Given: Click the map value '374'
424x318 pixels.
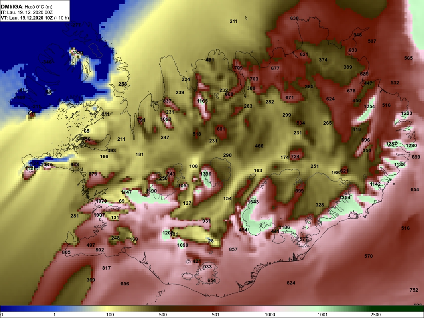Looking at the screenshot, I should [323, 60].
